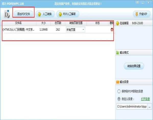Click the 在线客服 smiley icon
153x120 pixels.
coord(118,23)
